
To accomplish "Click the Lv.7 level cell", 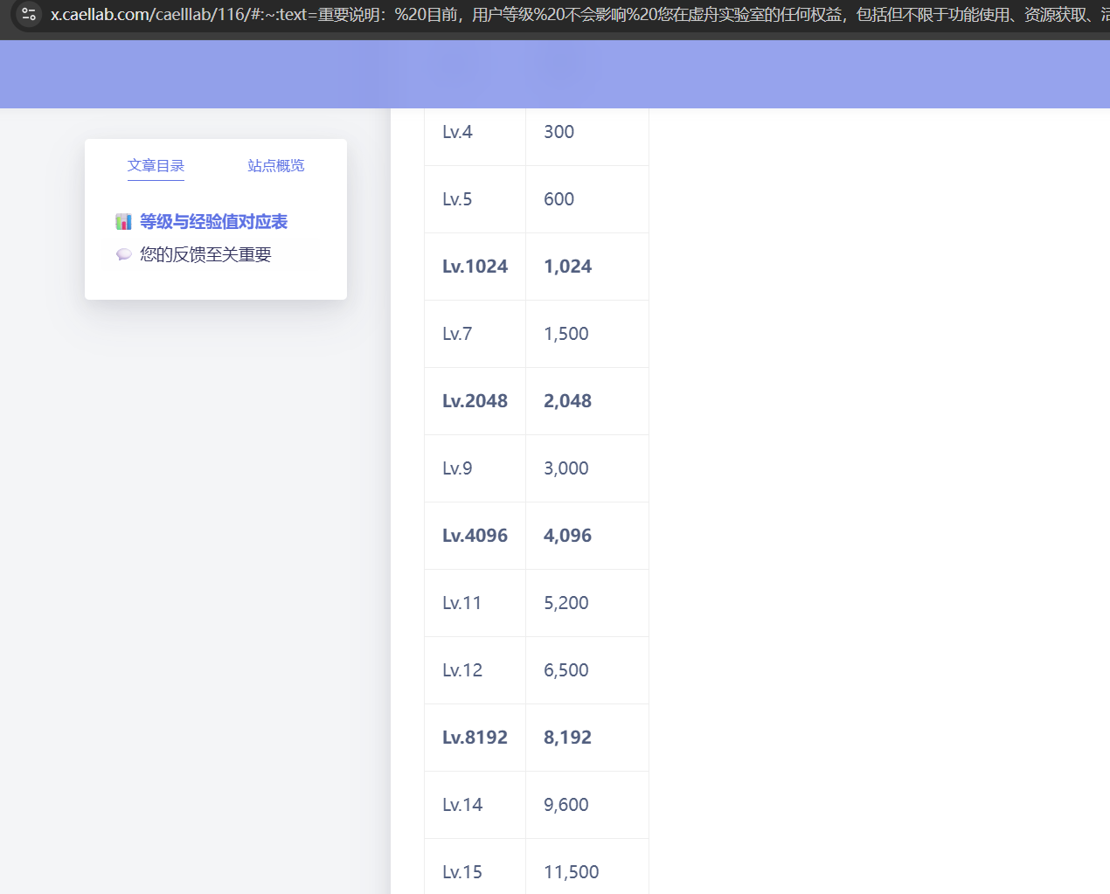I will 457,334.
